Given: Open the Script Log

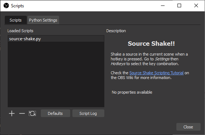Looking at the screenshot, I should pos(88,113).
